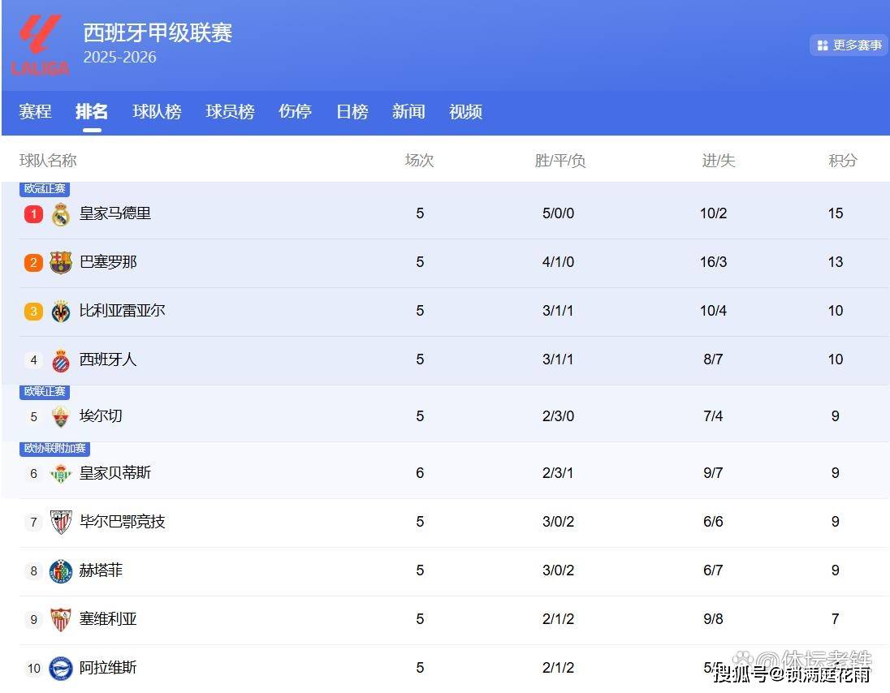Click Villarreal's 10/4 goals cell

pyautogui.click(x=714, y=311)
